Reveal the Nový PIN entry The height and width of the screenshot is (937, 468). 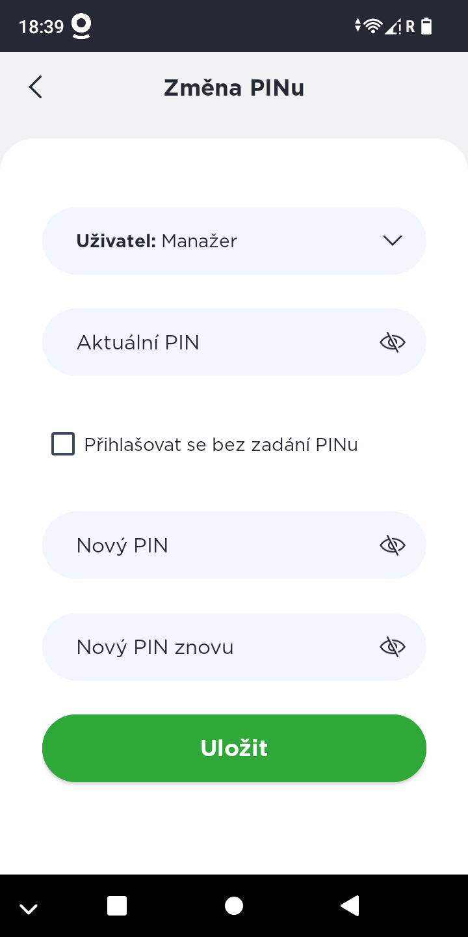click(392, 545)
